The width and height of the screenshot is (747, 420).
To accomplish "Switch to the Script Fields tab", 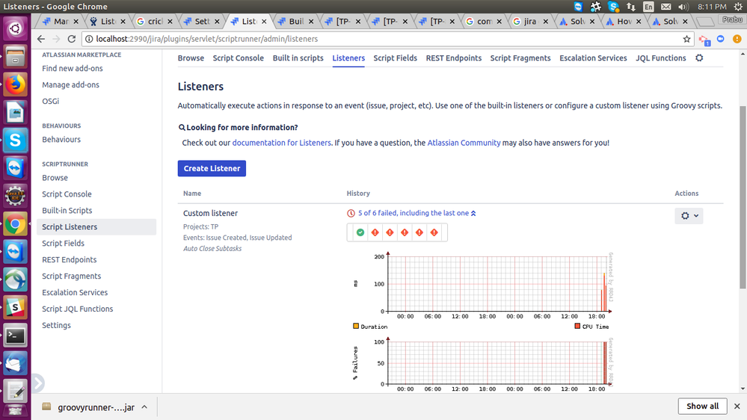I will pos(396,58).
